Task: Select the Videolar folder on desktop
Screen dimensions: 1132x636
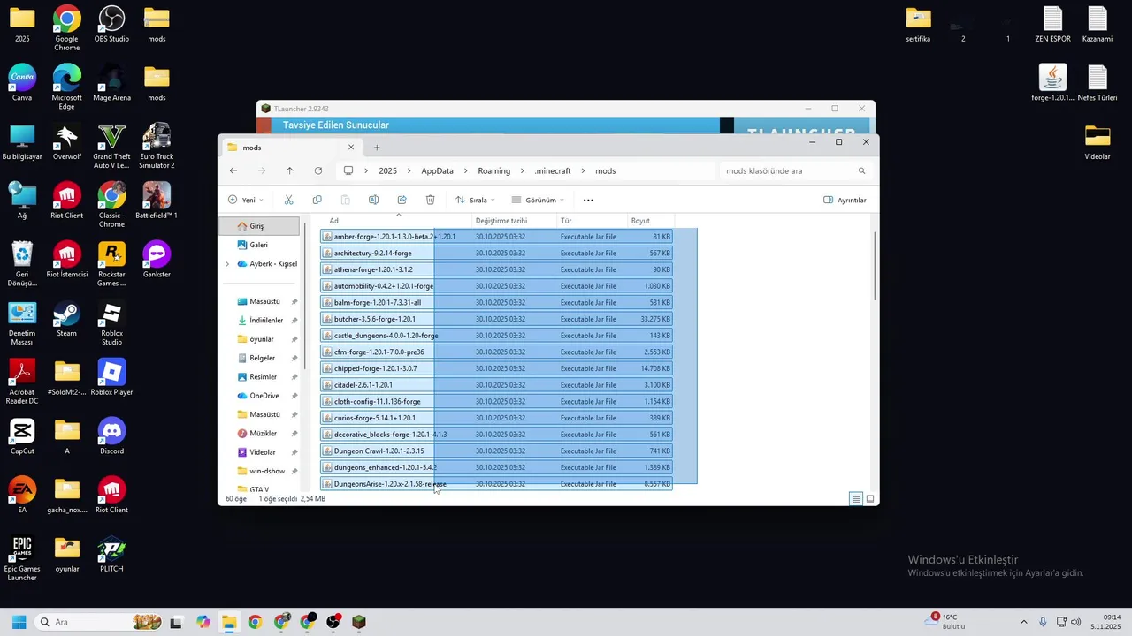Action: [x=1098, y=142]
